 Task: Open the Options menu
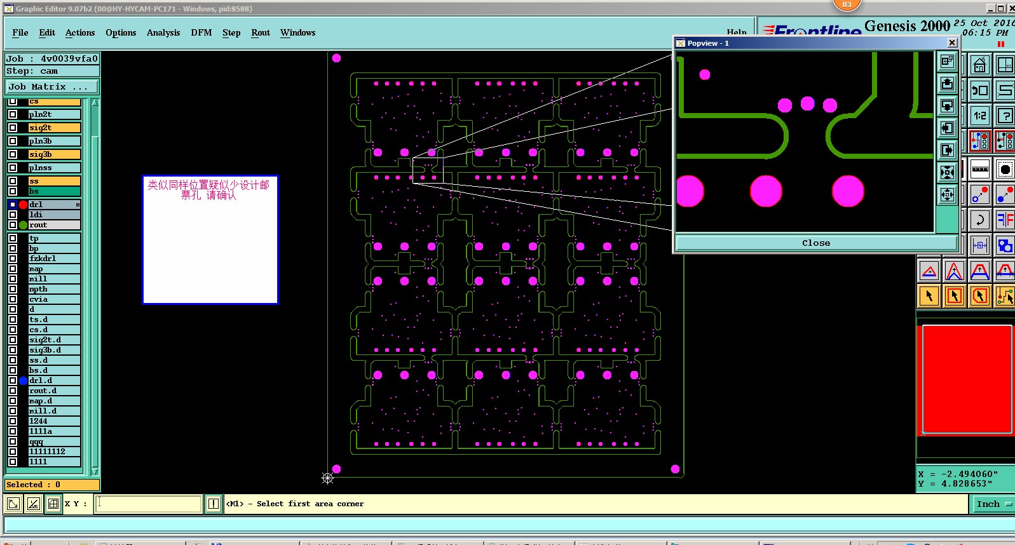(121, 32)
